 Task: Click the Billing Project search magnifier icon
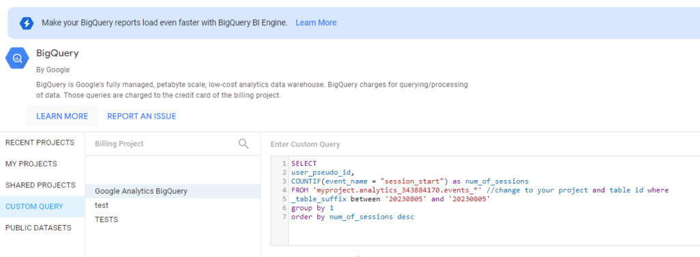243,143
